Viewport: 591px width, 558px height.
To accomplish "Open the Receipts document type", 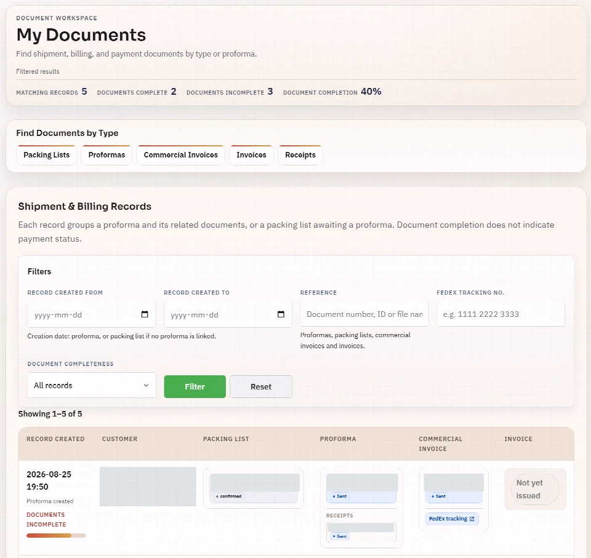I will coord(300,155).
